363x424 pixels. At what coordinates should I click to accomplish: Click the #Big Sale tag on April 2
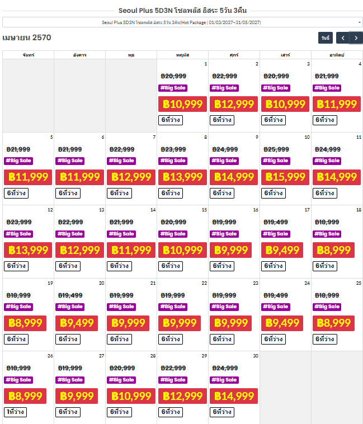224,88
